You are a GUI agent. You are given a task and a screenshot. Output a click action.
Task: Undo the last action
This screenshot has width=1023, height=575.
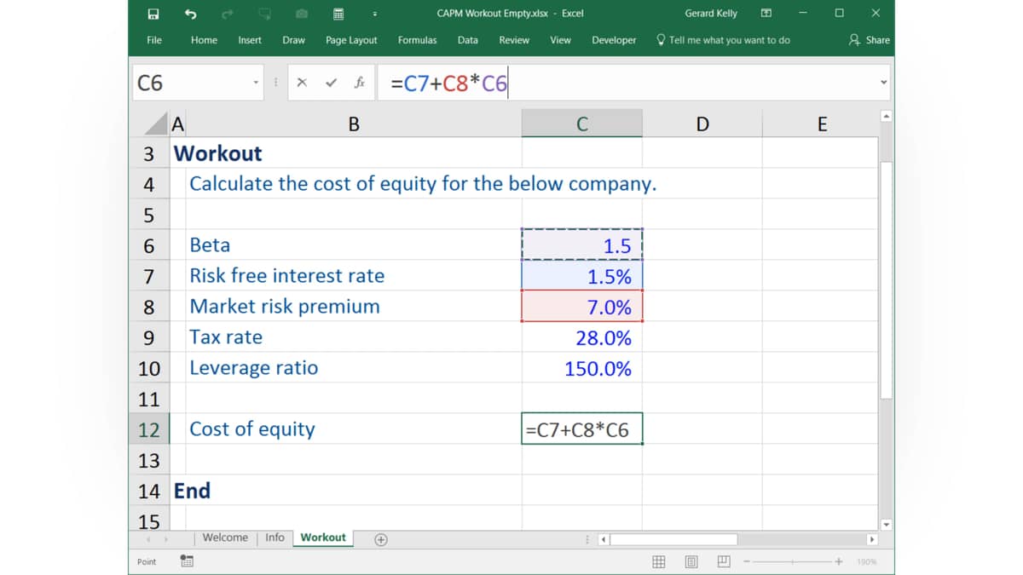[x=191, y=14]
